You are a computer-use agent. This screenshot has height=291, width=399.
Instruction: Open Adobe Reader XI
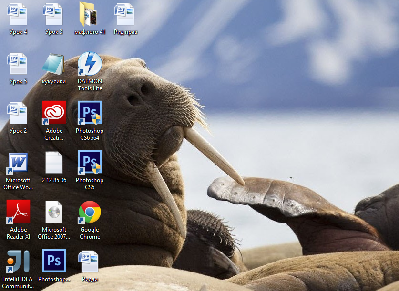18,212
